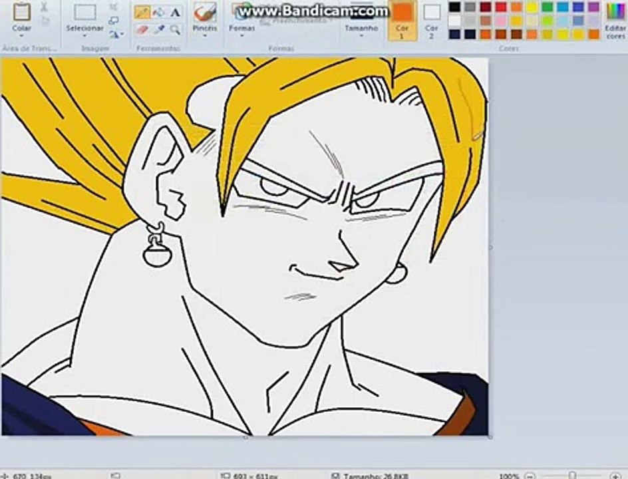The height and width of the screenshot is (479, 628).
Task: Pick the pink swatch in second row
Action: pyautogui.click(x=501, y=21)
